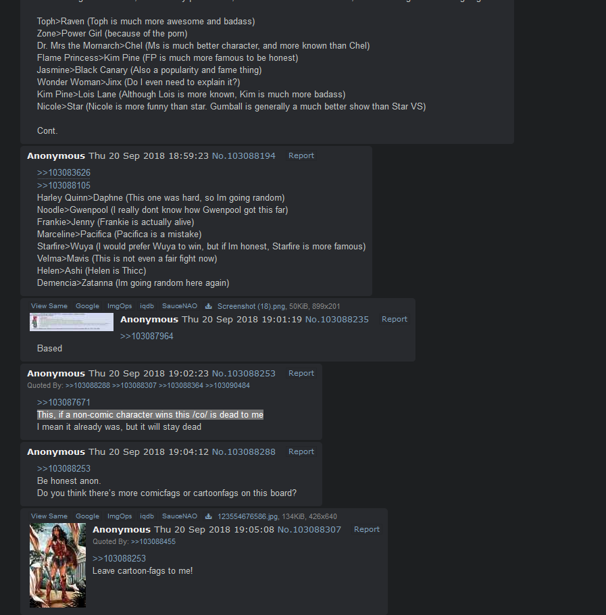Click download icon next to 123554676586.jpg
This screenshot has height=615, width=606.
pyautogui.click(x=209, y=516)
